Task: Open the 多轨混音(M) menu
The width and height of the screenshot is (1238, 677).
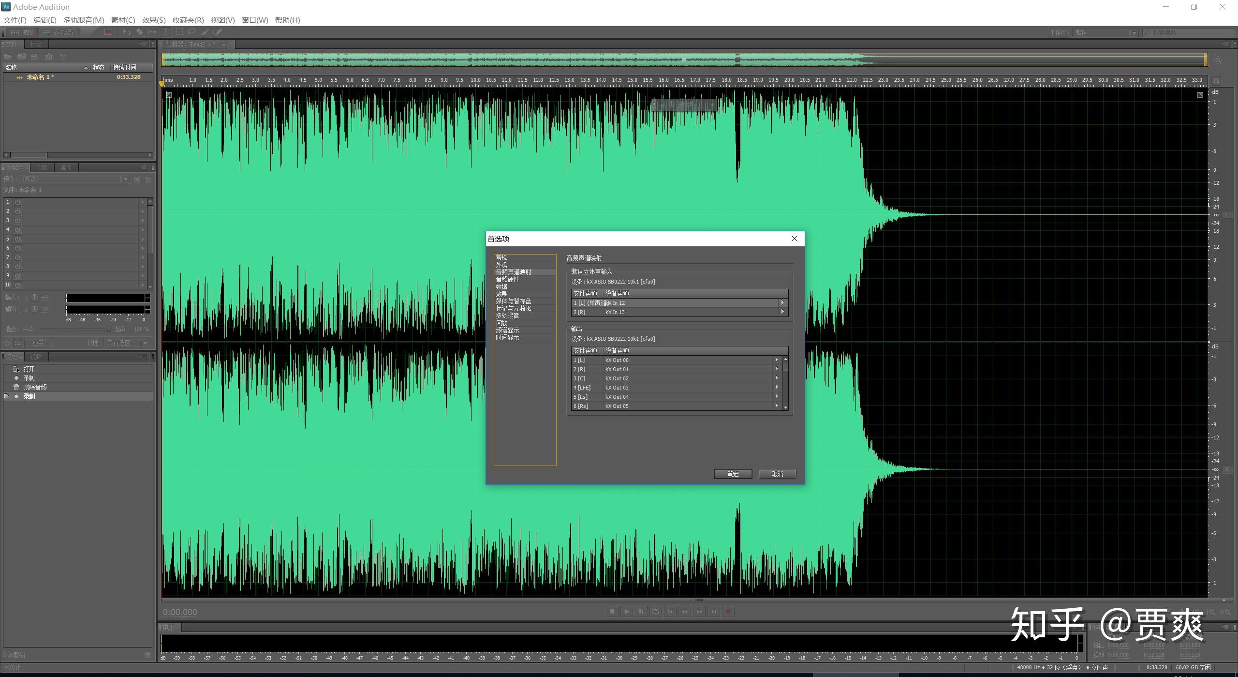Action: click(x=84, y=20)
